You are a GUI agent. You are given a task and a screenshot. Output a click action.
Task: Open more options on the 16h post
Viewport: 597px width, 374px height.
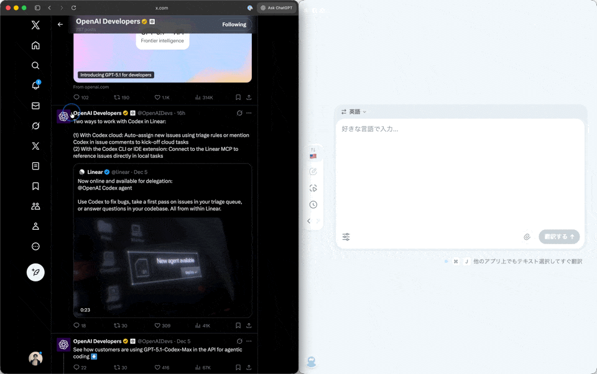click(x=249, y=113)
